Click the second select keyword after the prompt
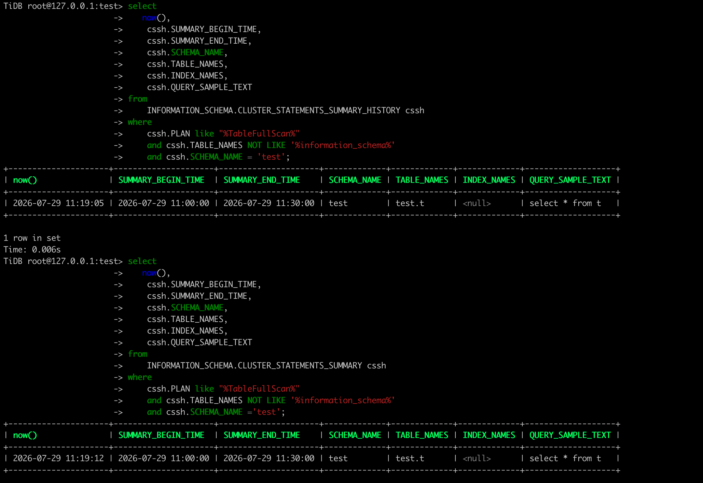The height and width of the screenshot is (483, 703). 142,261
